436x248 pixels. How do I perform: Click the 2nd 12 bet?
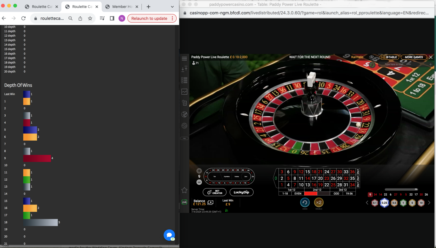(x=317, y=190)
